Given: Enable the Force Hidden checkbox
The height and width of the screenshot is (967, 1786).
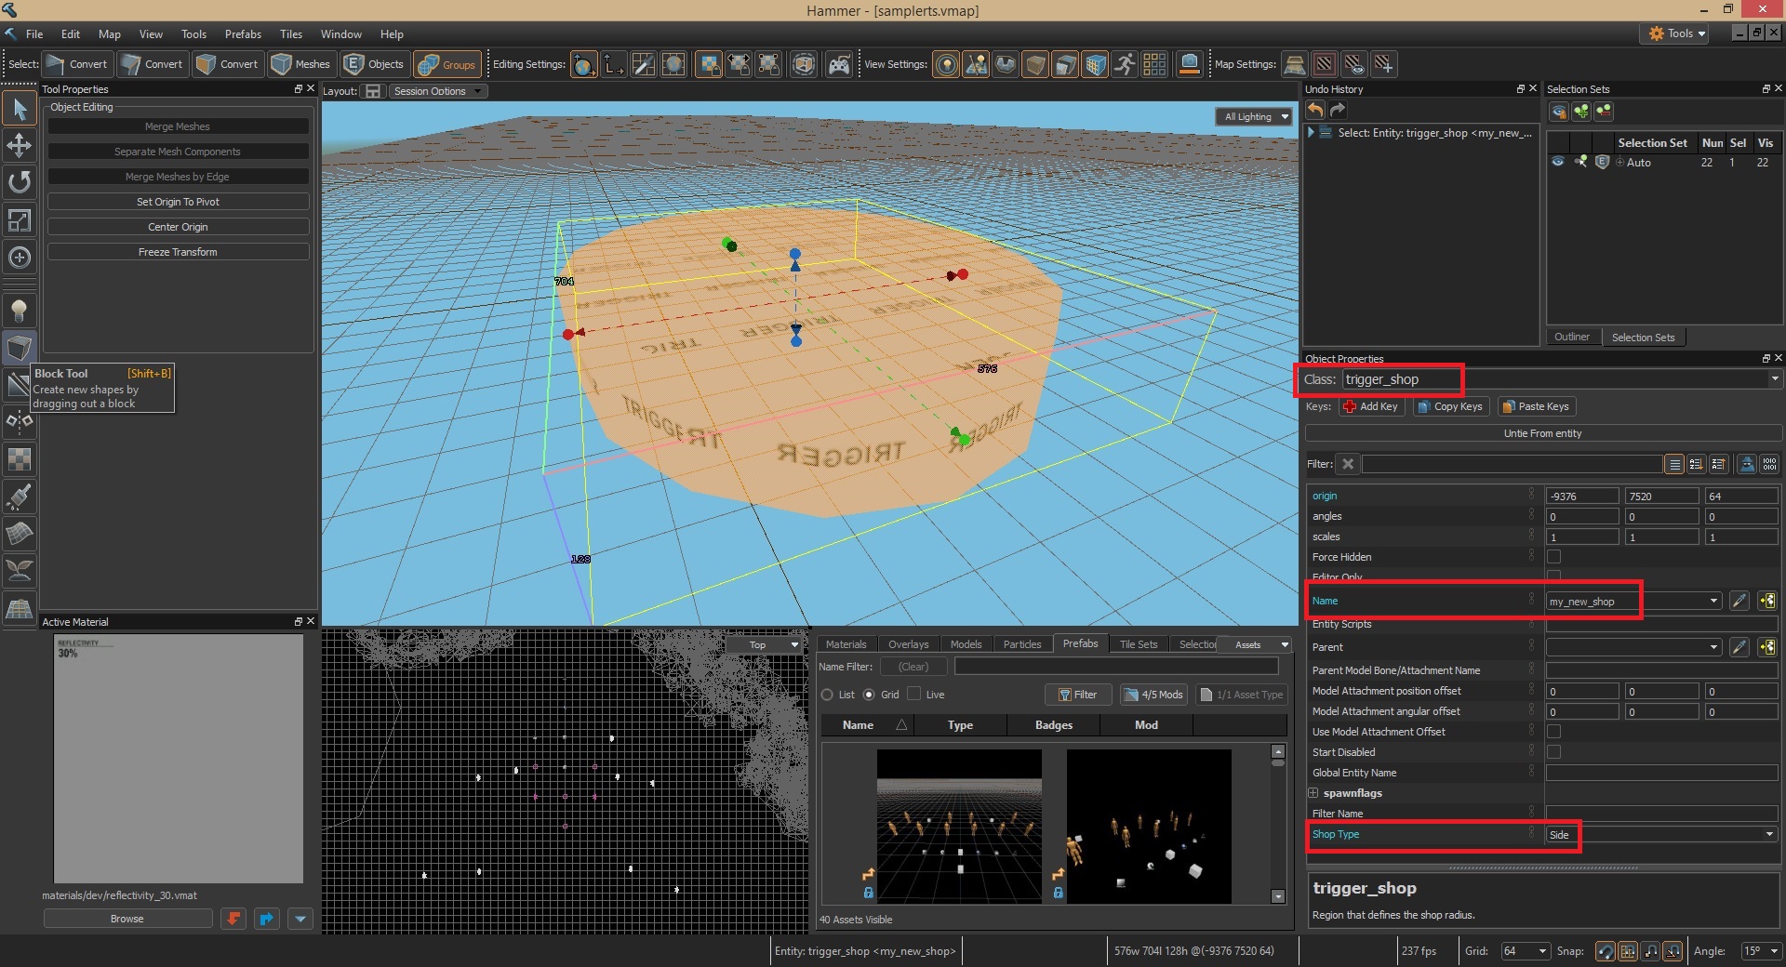Looking at the screenshot, I should click(1553, 557).
